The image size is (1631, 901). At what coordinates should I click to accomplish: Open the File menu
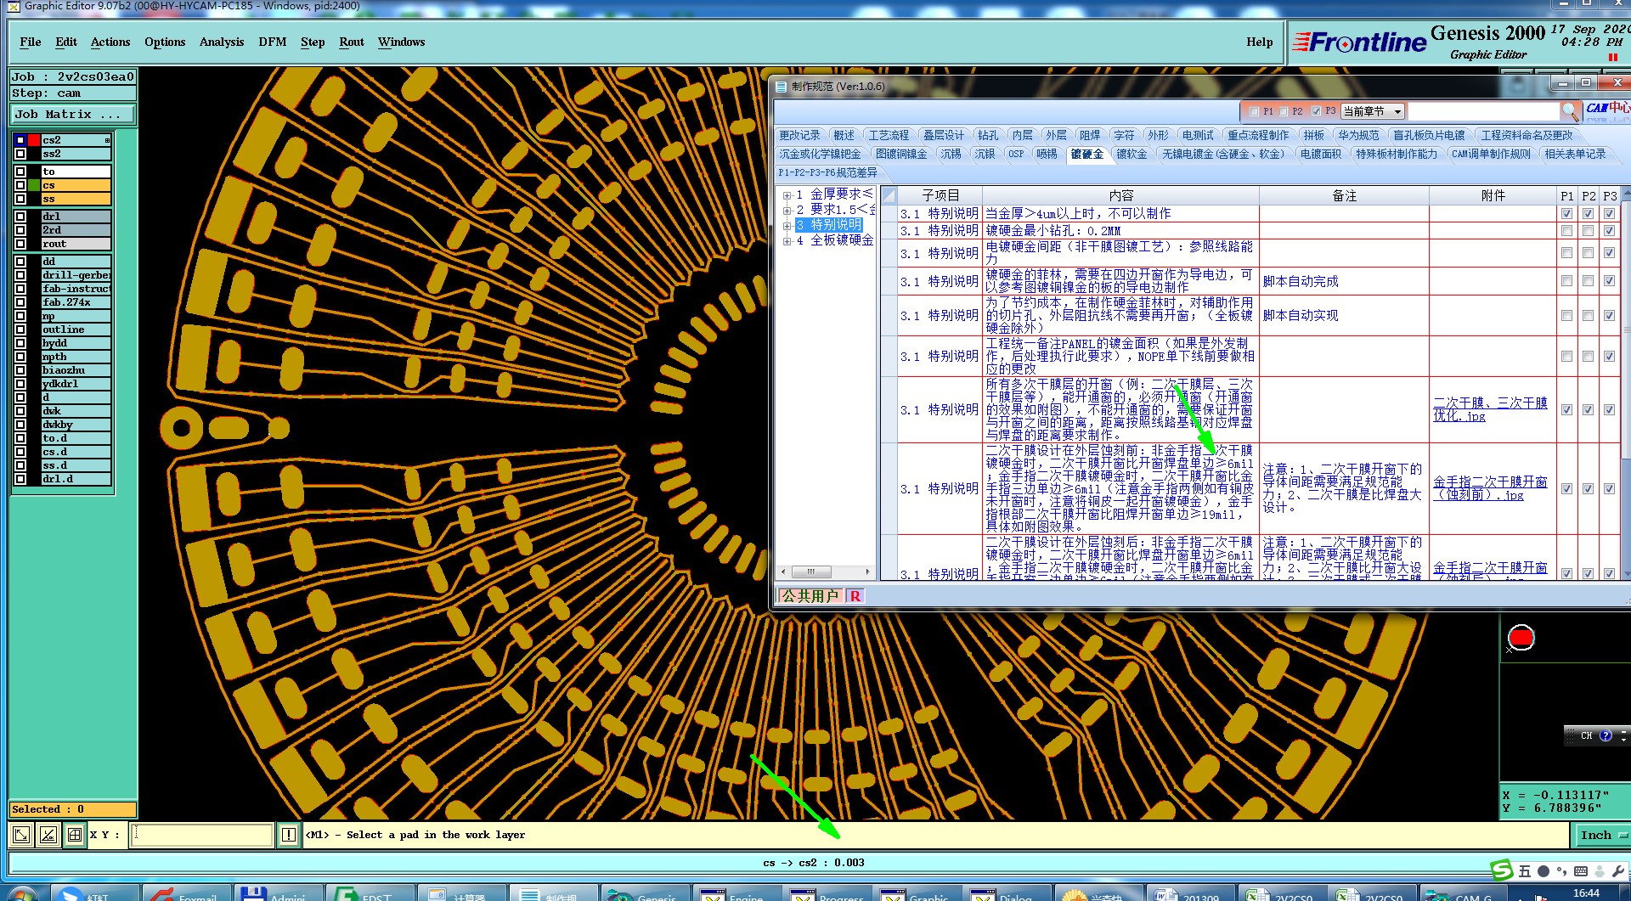pos(31,42)
